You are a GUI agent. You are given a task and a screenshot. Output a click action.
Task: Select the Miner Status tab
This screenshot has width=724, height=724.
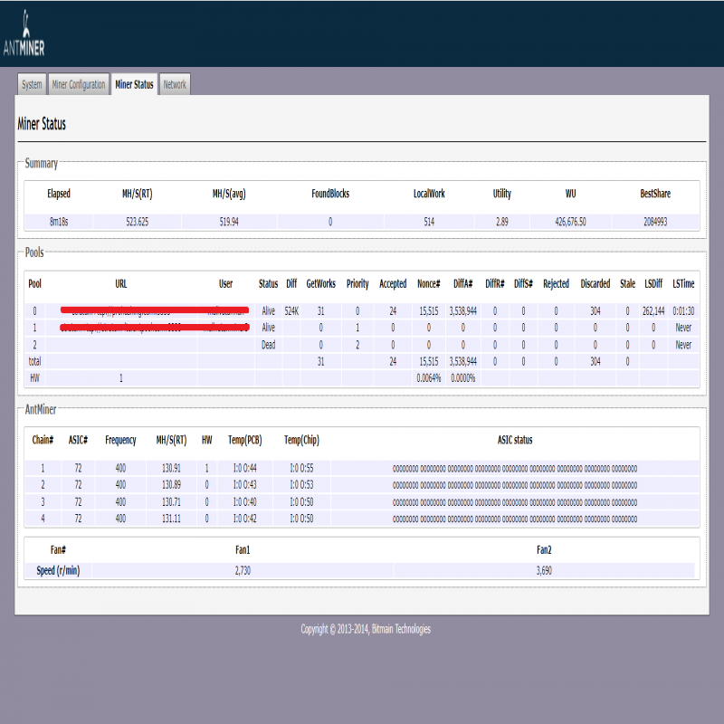coord(134,85)
